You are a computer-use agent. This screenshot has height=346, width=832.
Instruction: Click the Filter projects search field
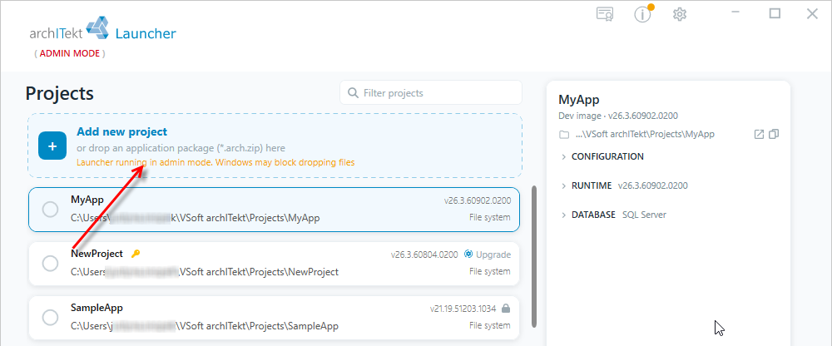click(x=431, y=93)
